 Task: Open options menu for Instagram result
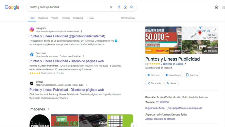pos(81,32)
